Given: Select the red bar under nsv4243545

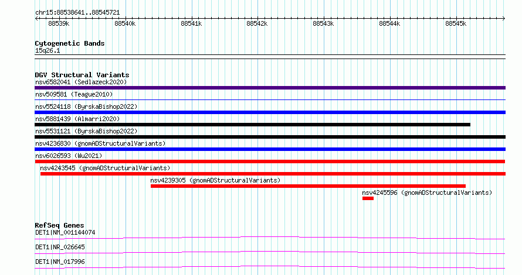Looking at the screenshot, I should point(273,174).
